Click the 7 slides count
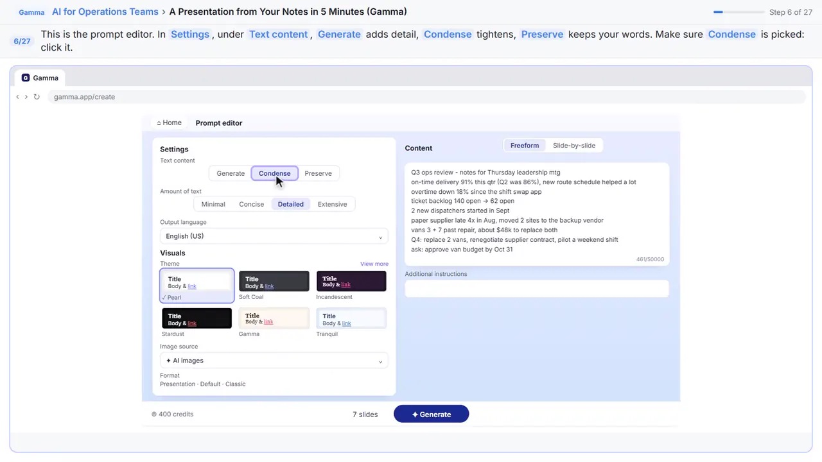This screenshot has height=462, width=822. 365,415
